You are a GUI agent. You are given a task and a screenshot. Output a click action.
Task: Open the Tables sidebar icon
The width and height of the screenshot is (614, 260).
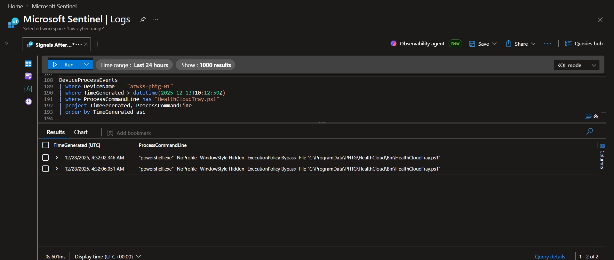[28, 64]
